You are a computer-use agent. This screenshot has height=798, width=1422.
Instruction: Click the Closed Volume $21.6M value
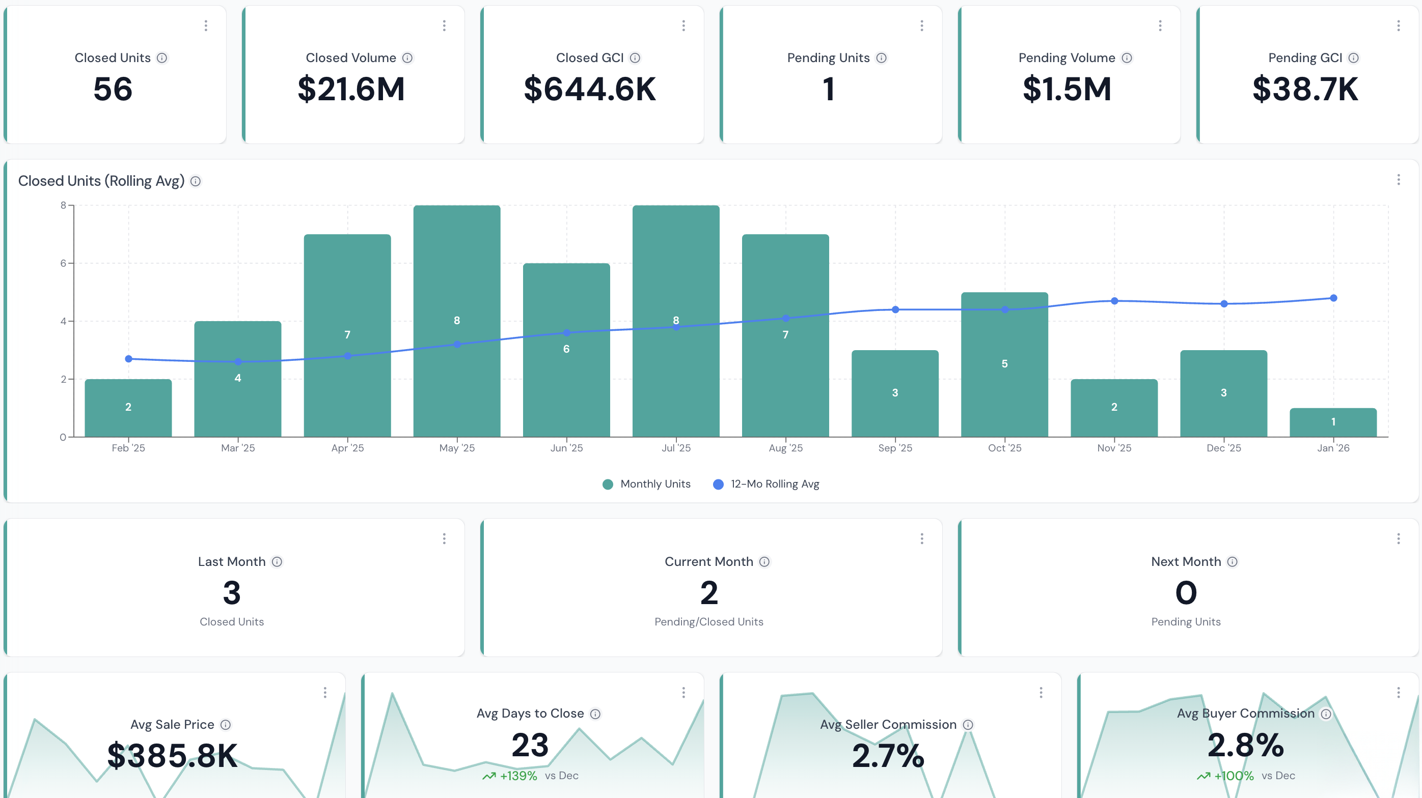pos(351,89)
